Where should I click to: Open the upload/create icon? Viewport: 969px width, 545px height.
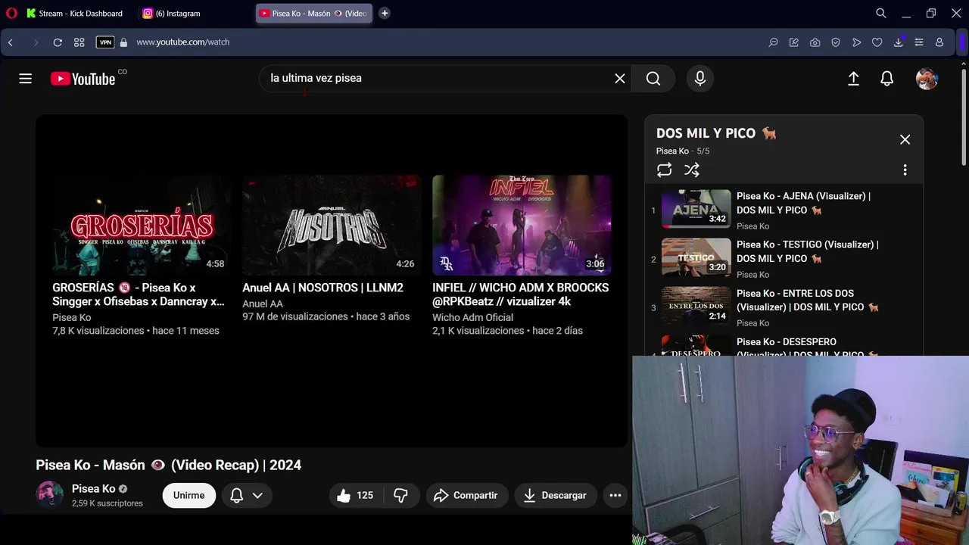(853, 79)
